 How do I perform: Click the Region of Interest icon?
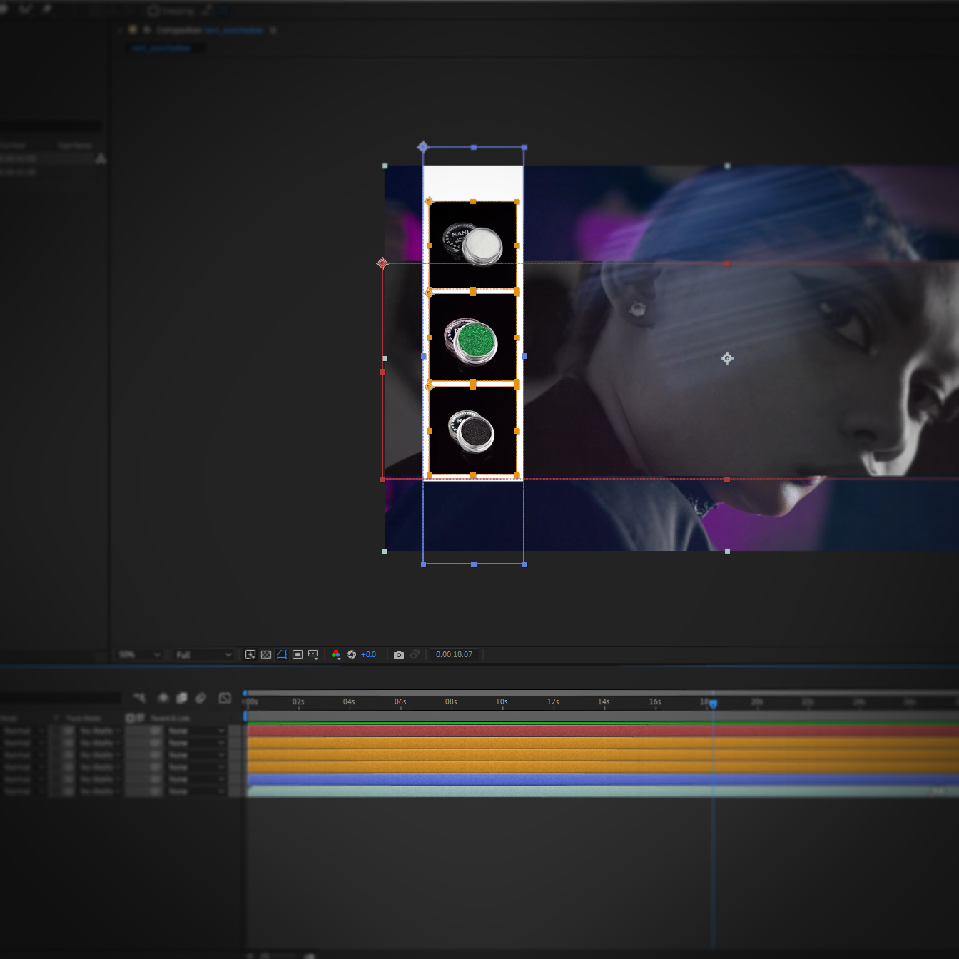tap(298, 654)
